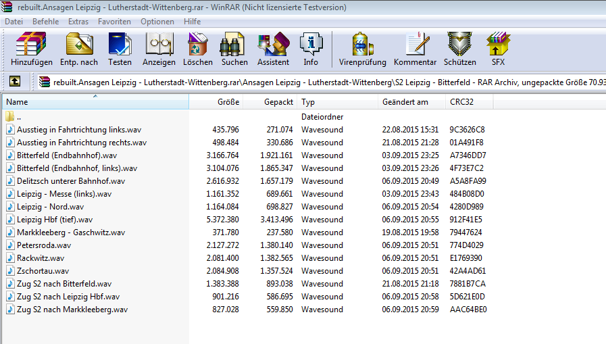
Task: Click CRC32 value A5A8FA99
Action: tap(468, 181)
